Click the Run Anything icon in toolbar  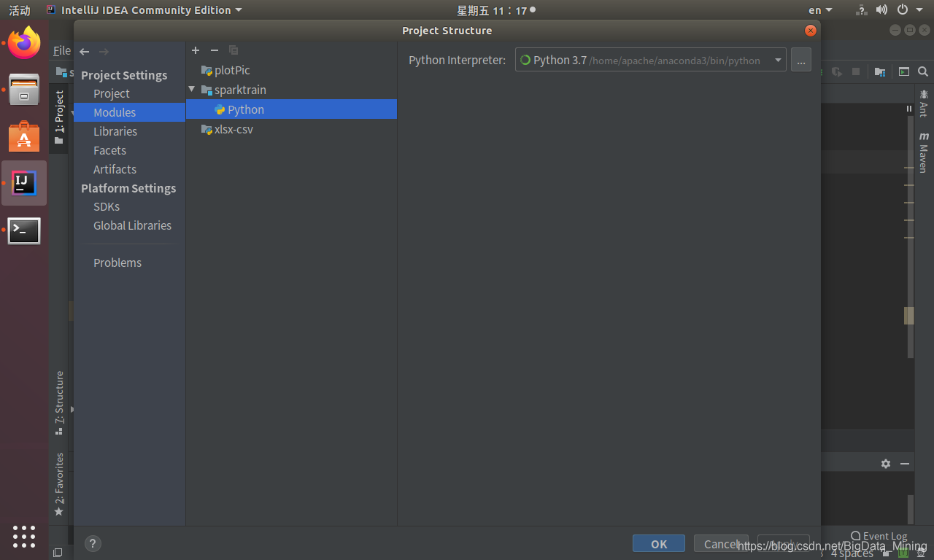903,71
